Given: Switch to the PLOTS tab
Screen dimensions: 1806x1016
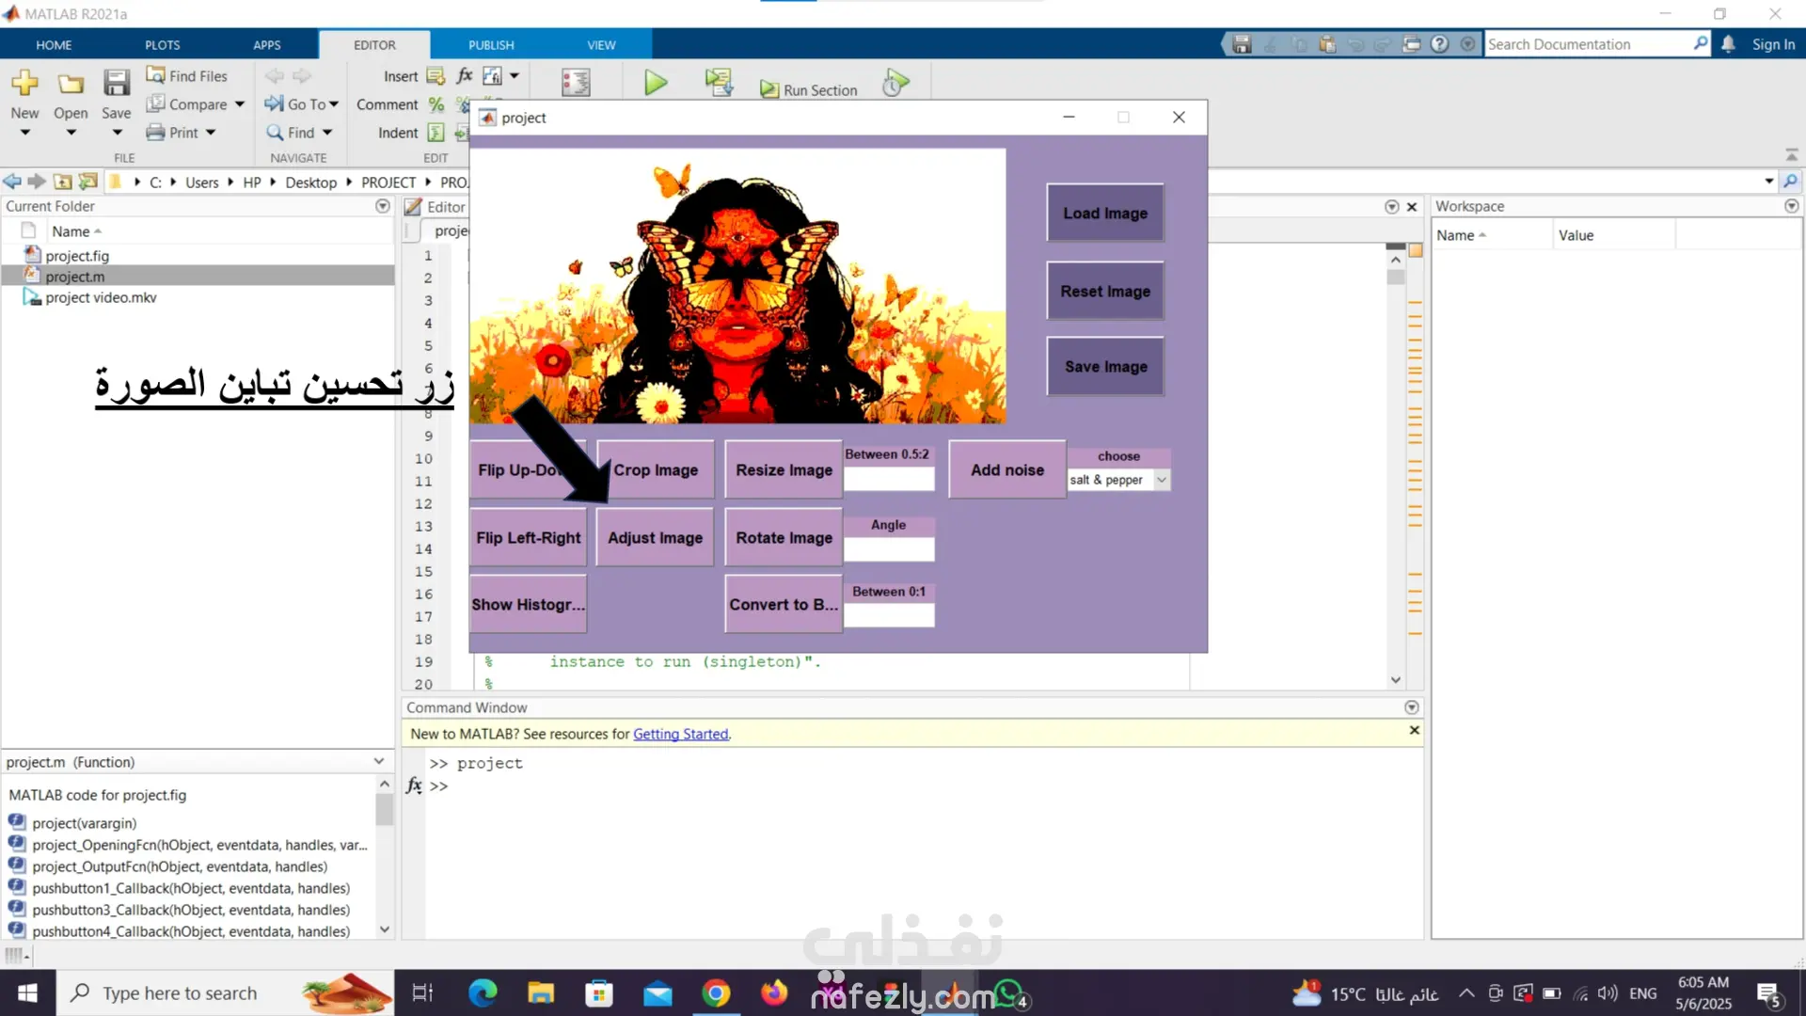Looking at the screenshot, I should (x=162, y=44).
